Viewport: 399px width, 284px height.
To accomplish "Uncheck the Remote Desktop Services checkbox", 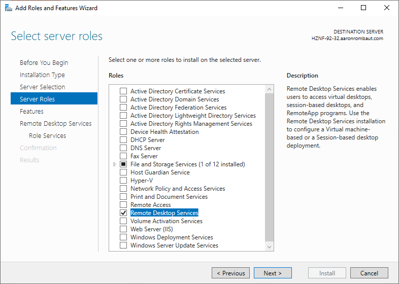I will coord(123,213).
